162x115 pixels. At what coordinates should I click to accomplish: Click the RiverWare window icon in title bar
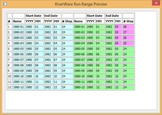pyautogui.click(x=4, y=4)
